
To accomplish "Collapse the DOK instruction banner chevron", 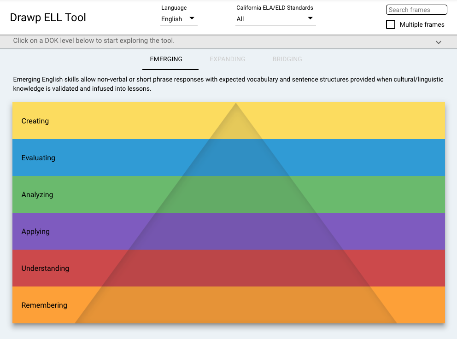I will 439,42.
